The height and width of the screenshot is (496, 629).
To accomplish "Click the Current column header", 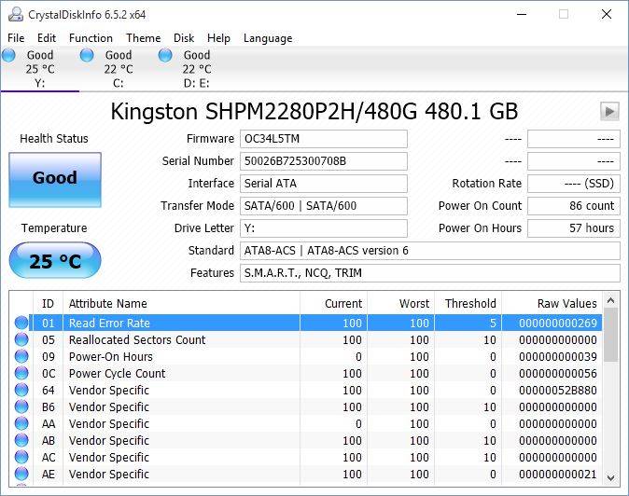I will pos(333,303).
